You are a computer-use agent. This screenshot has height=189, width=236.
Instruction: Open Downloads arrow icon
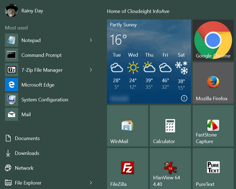click(8, 153)
